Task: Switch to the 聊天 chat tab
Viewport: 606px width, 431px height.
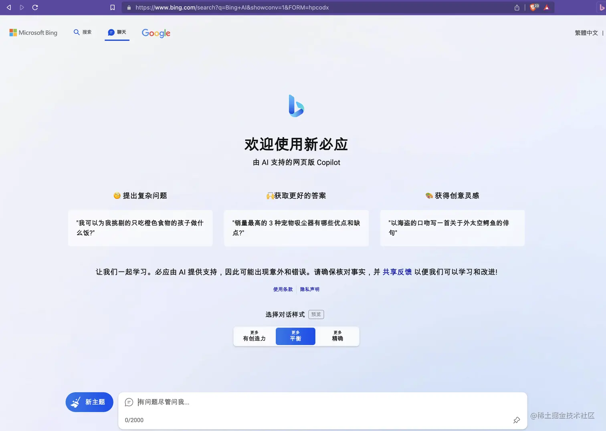Action: (117, 32)
